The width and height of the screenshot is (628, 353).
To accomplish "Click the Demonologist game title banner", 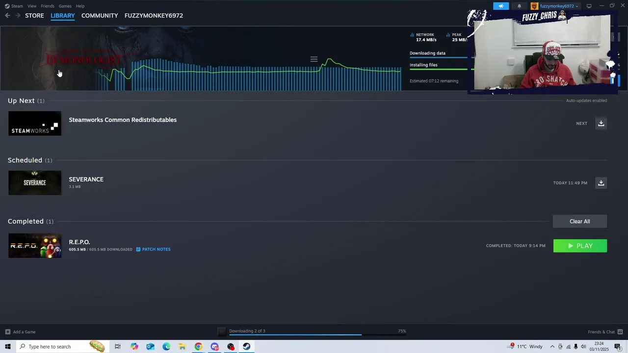I will [x=83, y=60].
